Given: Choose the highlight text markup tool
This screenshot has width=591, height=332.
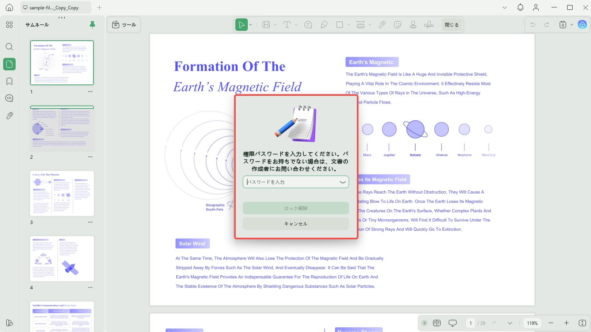Looking at the screenshot, I should click(x=266, y=25).
